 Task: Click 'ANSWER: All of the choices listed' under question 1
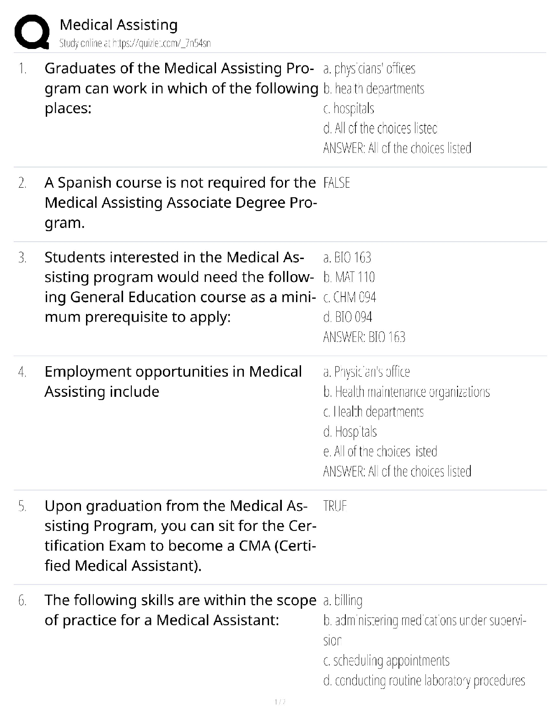(x=397, y=148)
